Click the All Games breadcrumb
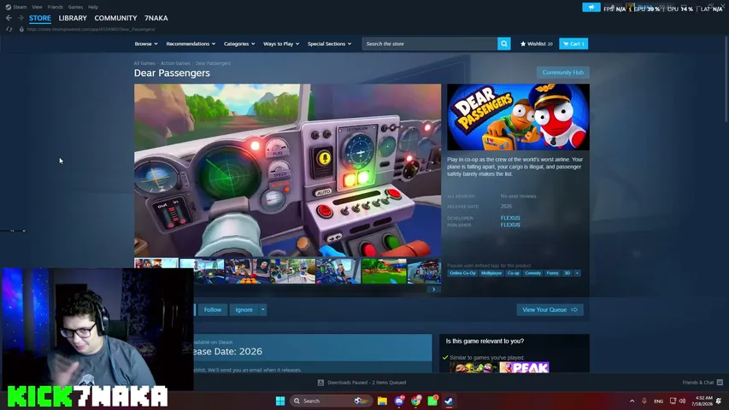 pyautogui.click(x=144, y=63)
